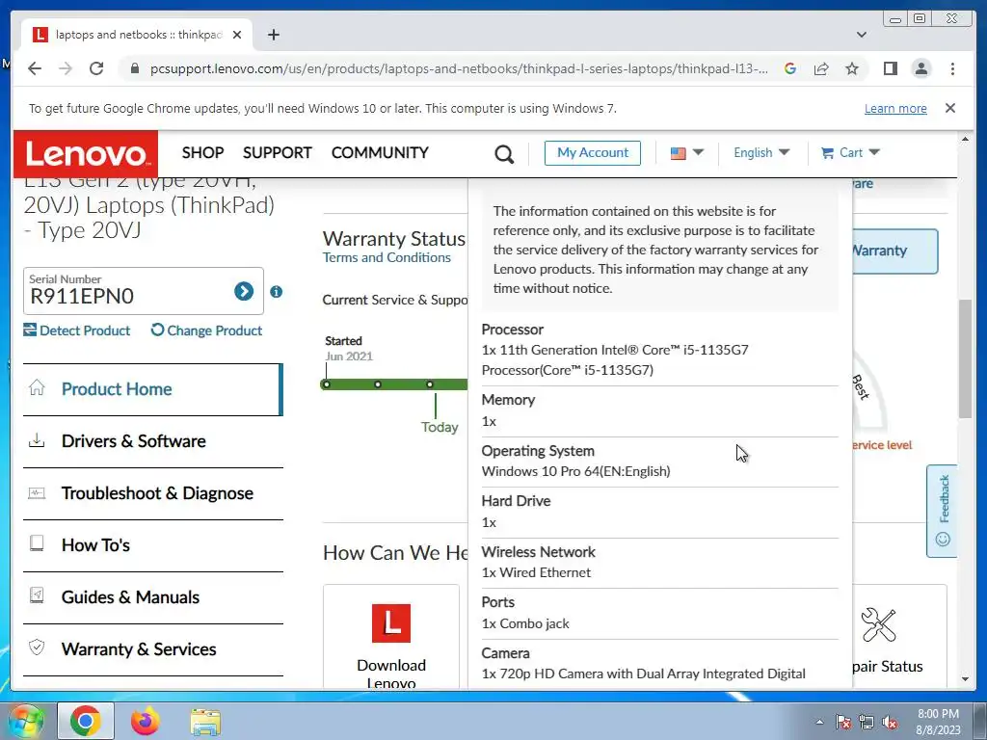Open the English language dropdown
The width and height of the screenshot is (987, 740).
[x=761, y=153]
